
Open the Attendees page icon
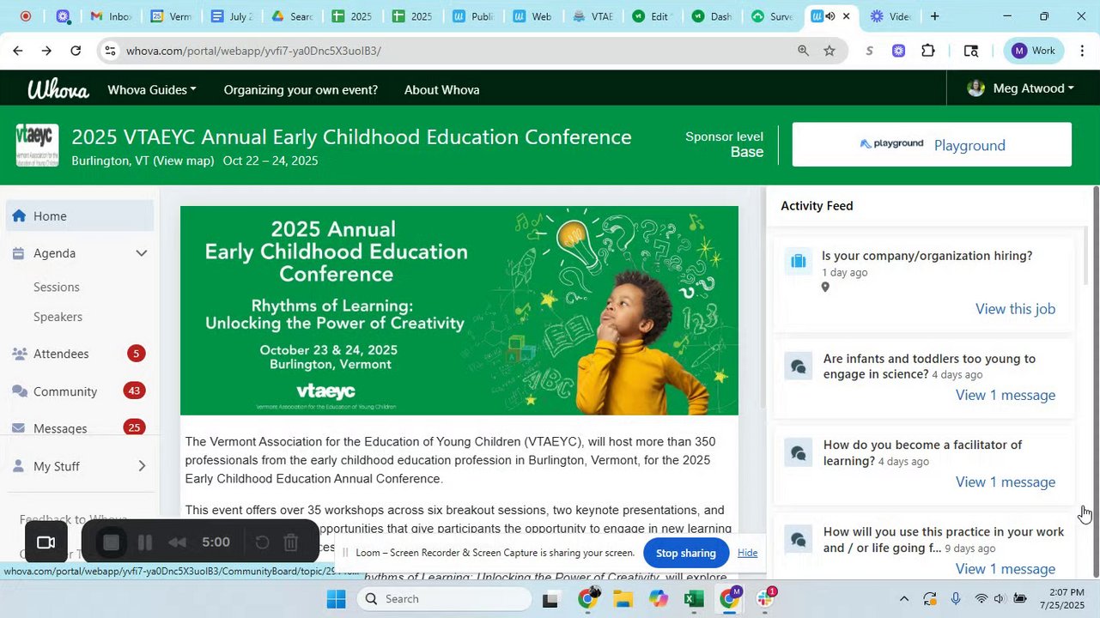click(x=19, y=354)
